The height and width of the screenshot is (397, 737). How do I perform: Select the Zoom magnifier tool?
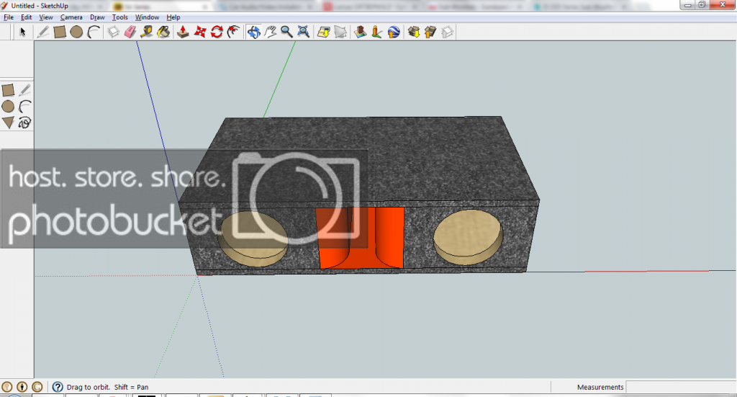tap(286, 32)
